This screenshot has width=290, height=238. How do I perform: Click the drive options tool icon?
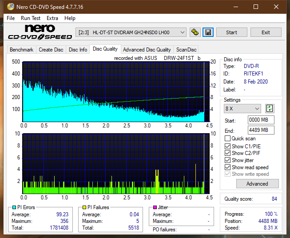click(195, 32)
